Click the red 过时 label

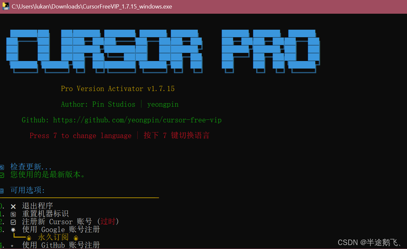pos(108,222)
